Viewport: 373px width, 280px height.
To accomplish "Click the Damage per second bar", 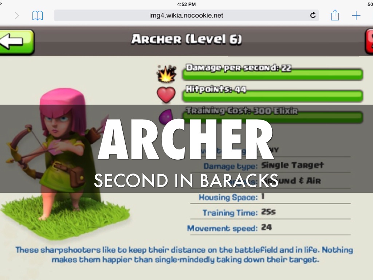I will (x=272, y=74).
